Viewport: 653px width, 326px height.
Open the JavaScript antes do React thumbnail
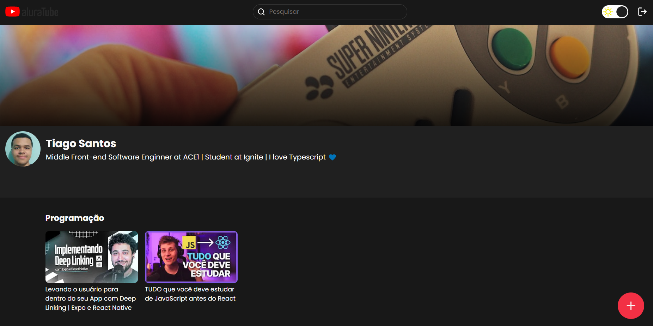(x=191, y=257)
